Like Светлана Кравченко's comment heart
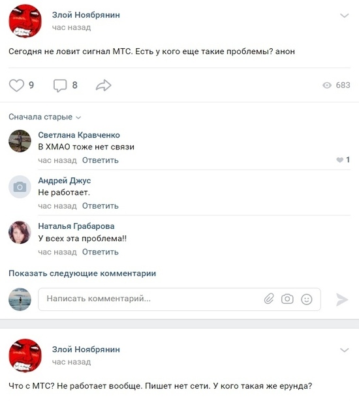The image size is (359, 401). coord(340,160)
